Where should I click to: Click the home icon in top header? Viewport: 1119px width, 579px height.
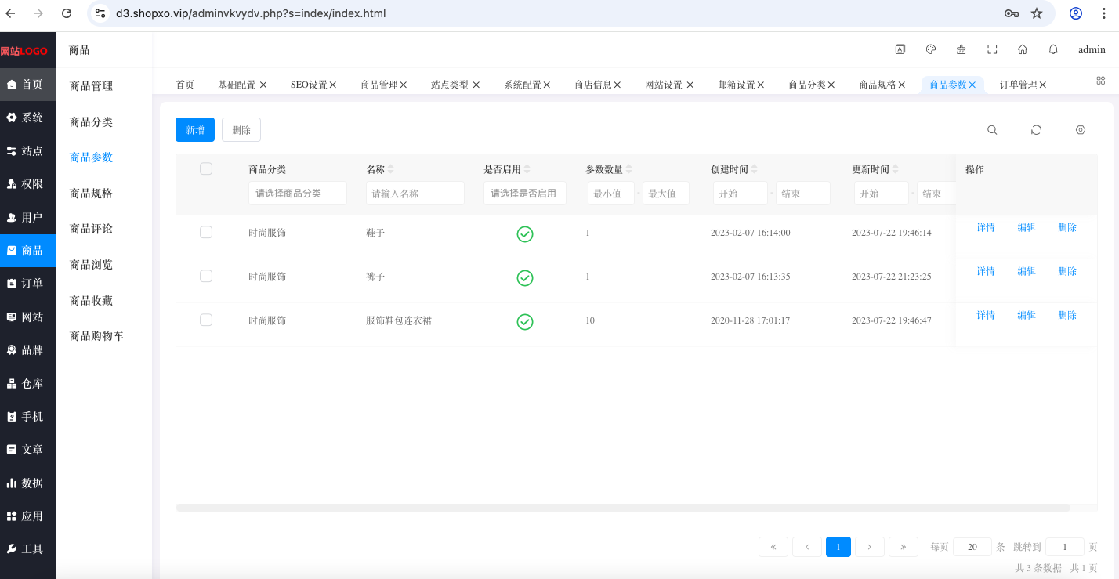click(1023, 49)
